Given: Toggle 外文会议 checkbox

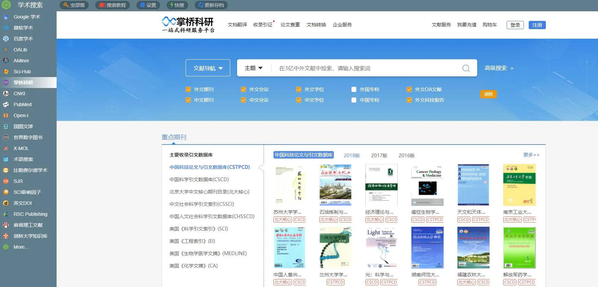Looking at the screenshot, I should (x=243, y=89).
